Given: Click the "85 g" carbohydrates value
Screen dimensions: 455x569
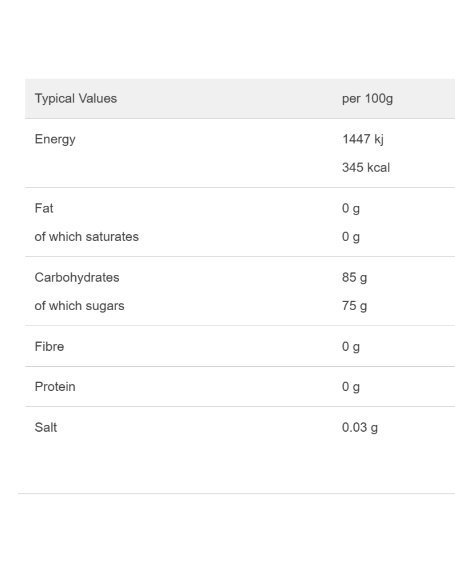Looking at the screenshot, I should tap(354, 277).
